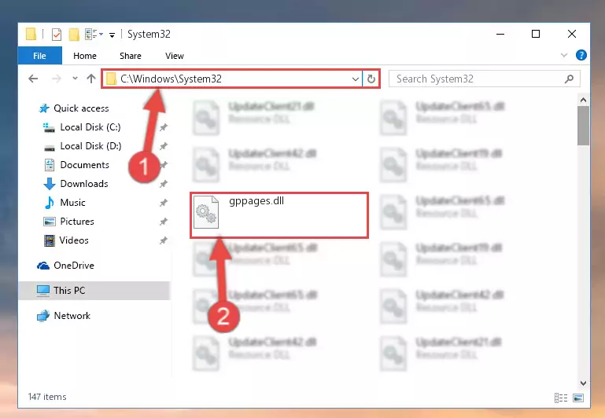Go back using the left arrow
The image size is (605, 418).
(34, 79)
